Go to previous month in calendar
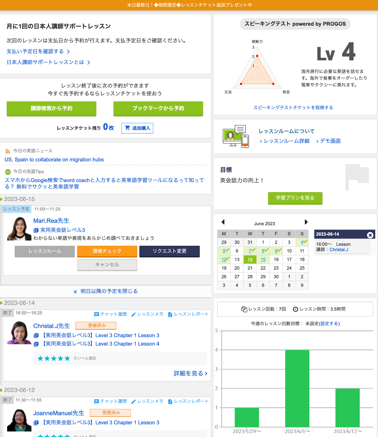378x437 pixels. [223, 222]
